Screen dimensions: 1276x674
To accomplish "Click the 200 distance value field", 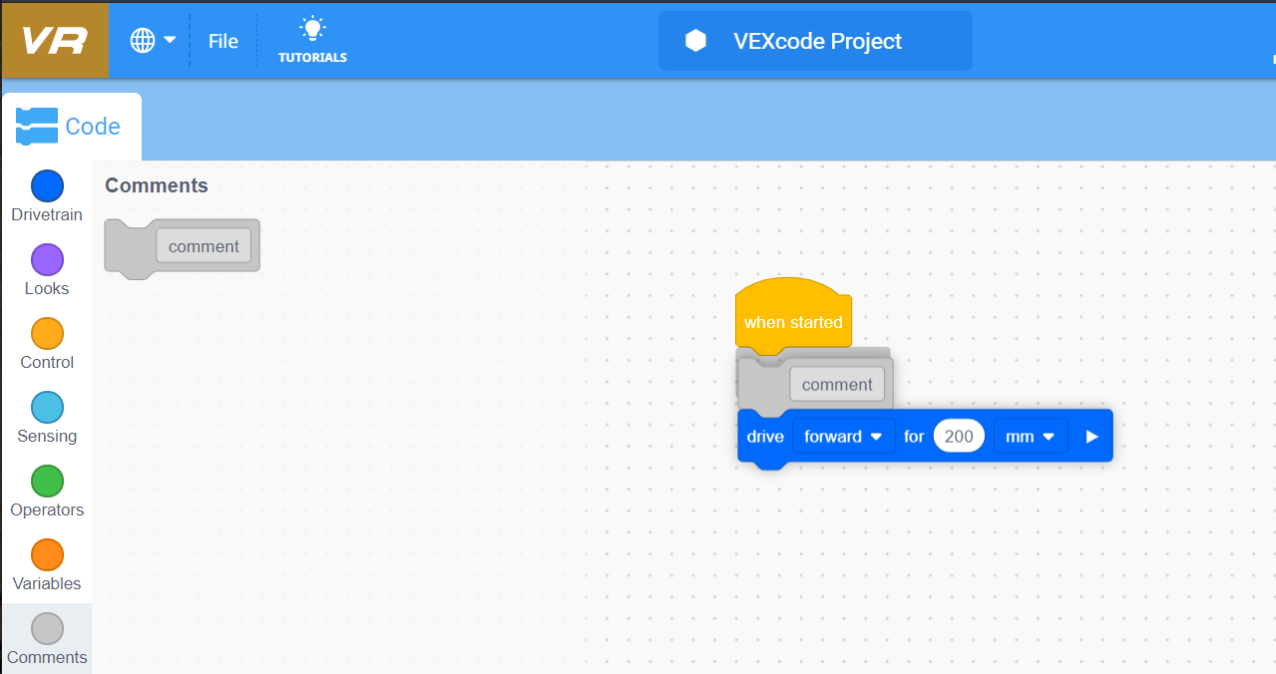I will coord(959,436).
